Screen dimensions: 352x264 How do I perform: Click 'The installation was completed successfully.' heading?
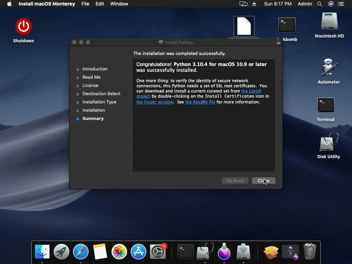coord(179,53)
